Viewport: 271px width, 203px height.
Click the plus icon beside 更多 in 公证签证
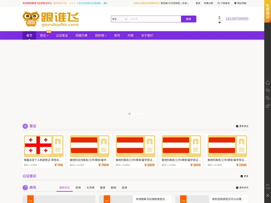[x=242, y=176]
